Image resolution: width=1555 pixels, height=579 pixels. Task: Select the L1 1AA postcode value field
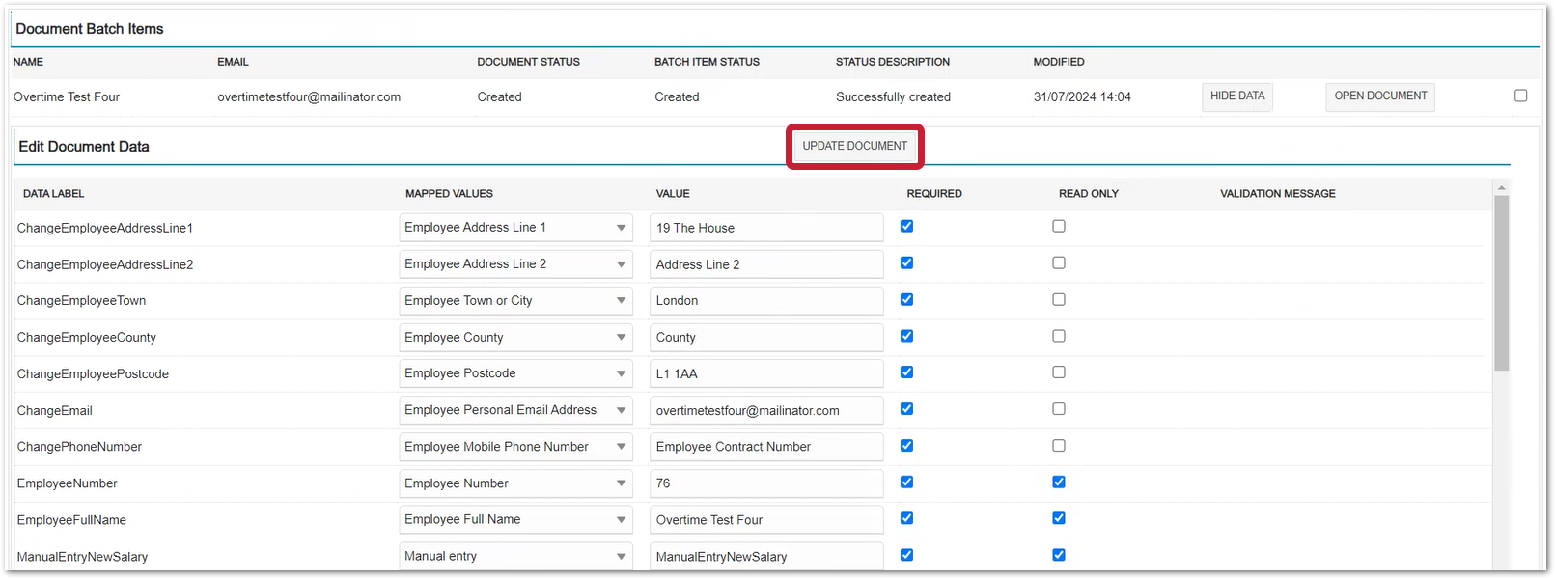click(765, 373)
